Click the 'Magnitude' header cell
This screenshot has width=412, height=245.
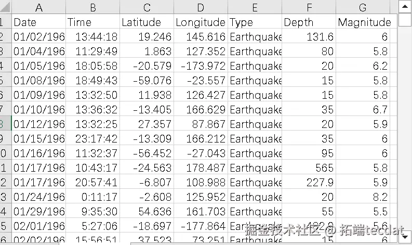pos(363,21)
